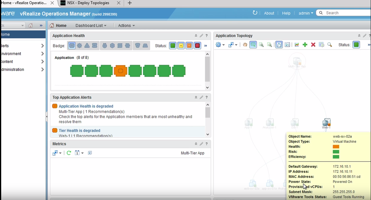
Task: Open the About link in header
Action: pos(269,13)
